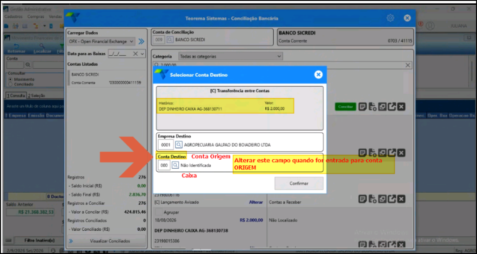Image resolution: width=477 pixels, height=254 pixels.
Task: Click the double-chevron load button next to OFX
Action: tap(141, 41)
